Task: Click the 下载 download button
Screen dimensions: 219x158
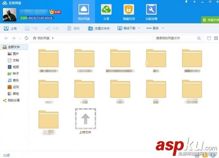Action: [x=31, y=28]
